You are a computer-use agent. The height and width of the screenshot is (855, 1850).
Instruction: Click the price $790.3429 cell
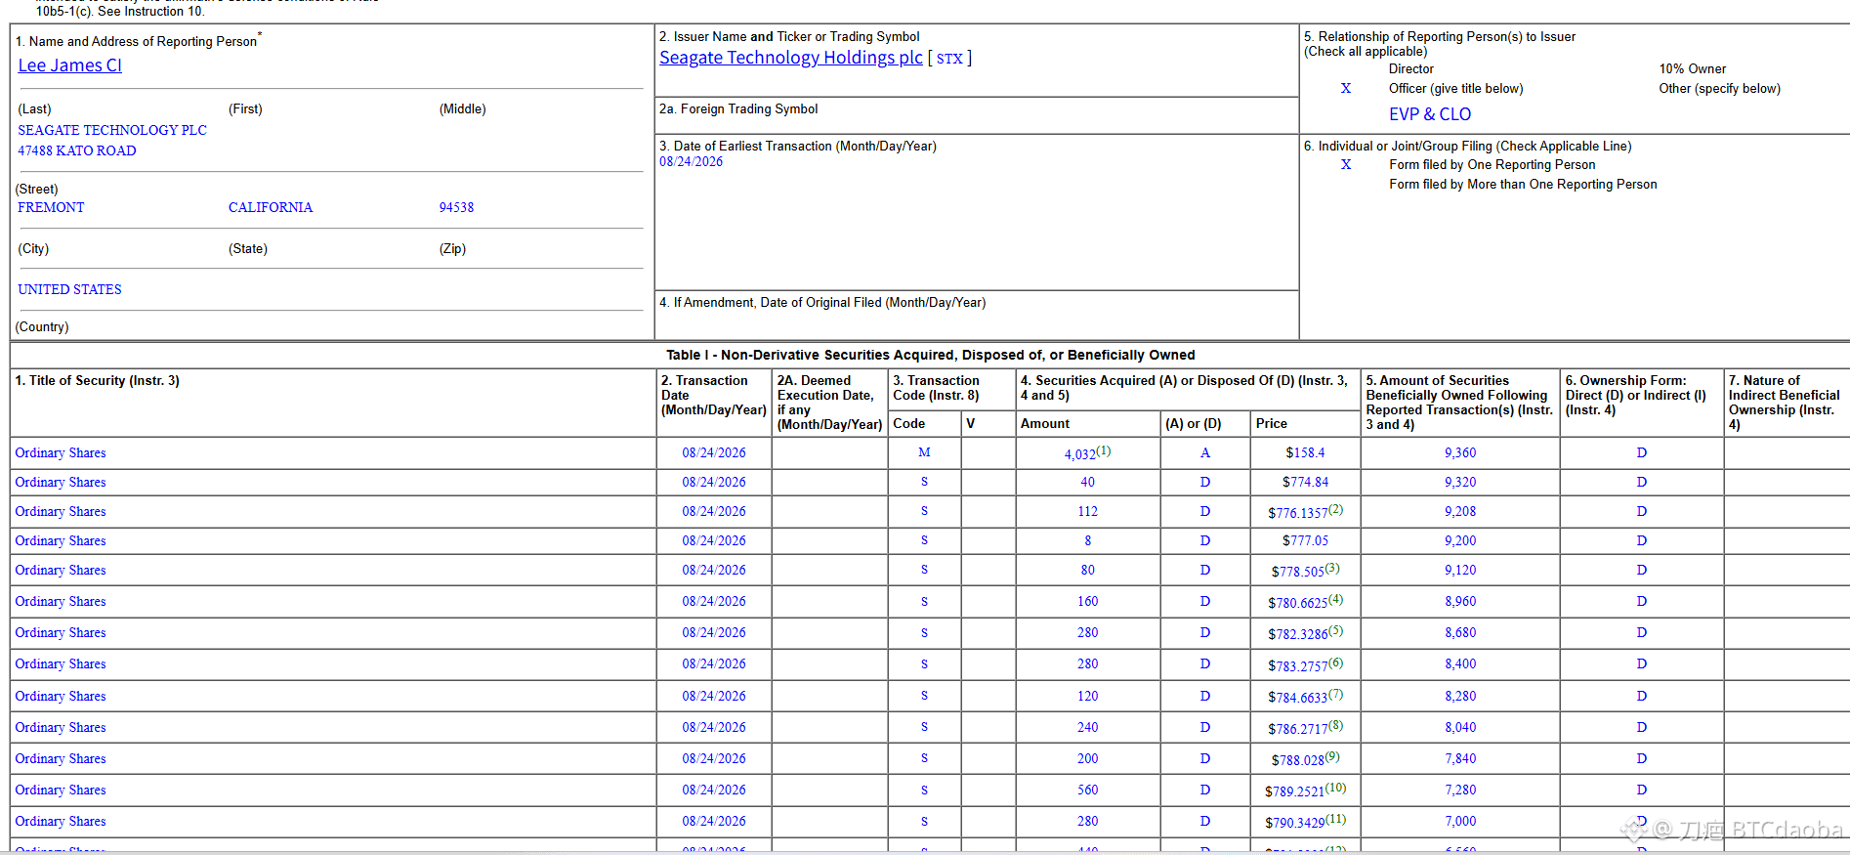tap(1295, 823)
